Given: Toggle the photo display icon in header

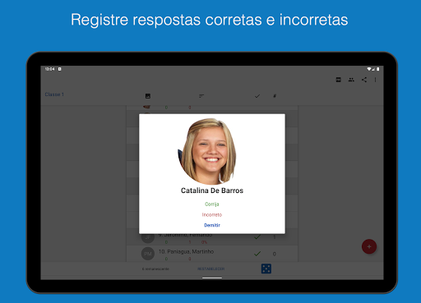Looking at the screenshot, I should tap(148, 96).
